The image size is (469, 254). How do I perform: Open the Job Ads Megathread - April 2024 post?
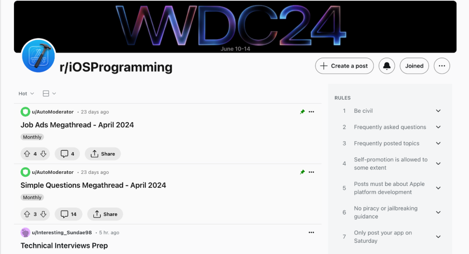[x=77, y=125]
